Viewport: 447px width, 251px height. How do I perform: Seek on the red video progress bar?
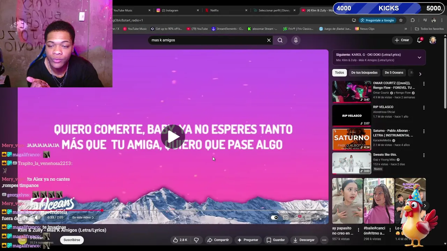pyautogui.click(x=173, y=211)
